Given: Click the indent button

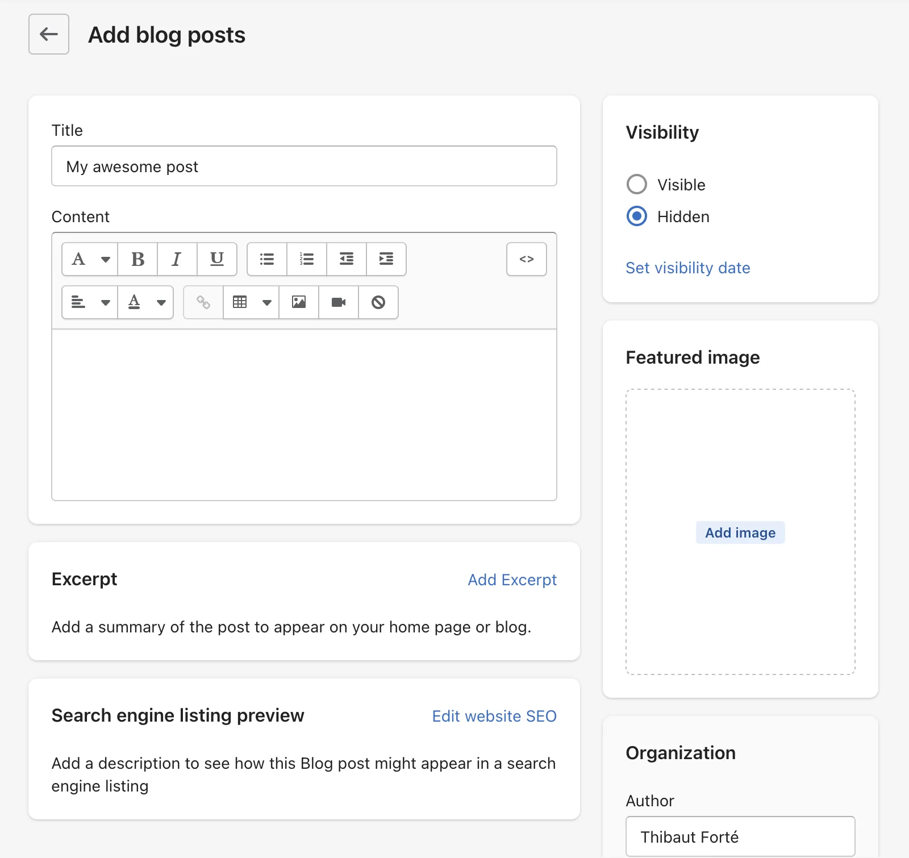Looking at the screenshot, I should (x=386, y=259).
